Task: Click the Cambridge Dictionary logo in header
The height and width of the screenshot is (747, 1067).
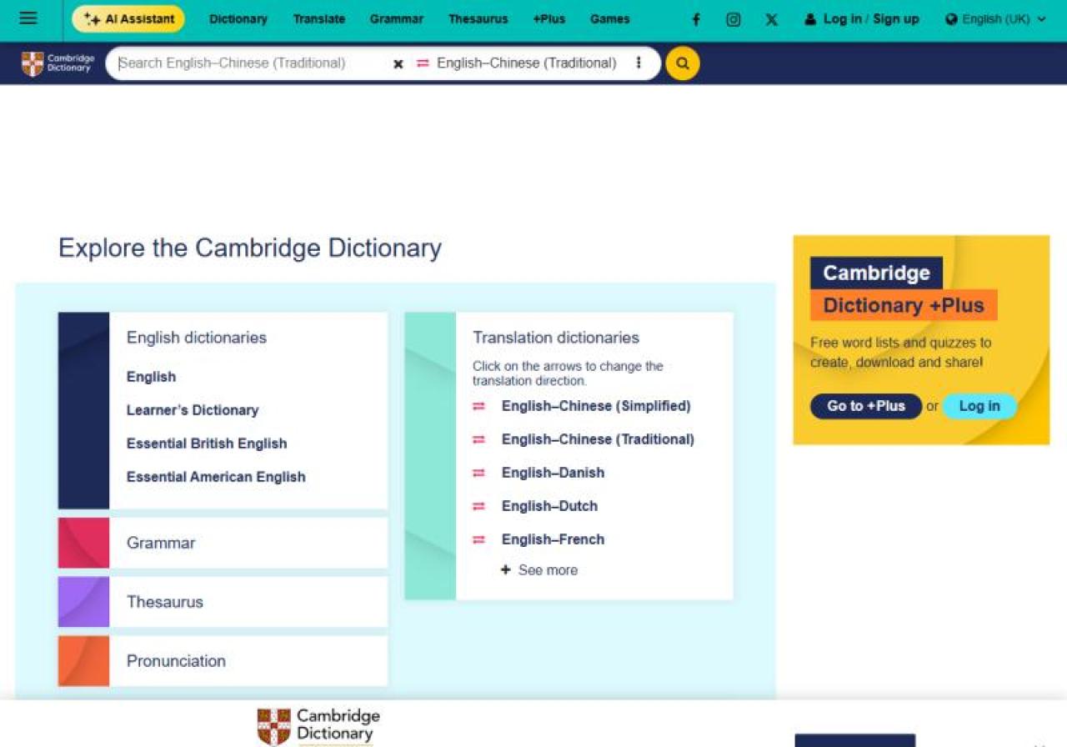Action: coord(58,63)
